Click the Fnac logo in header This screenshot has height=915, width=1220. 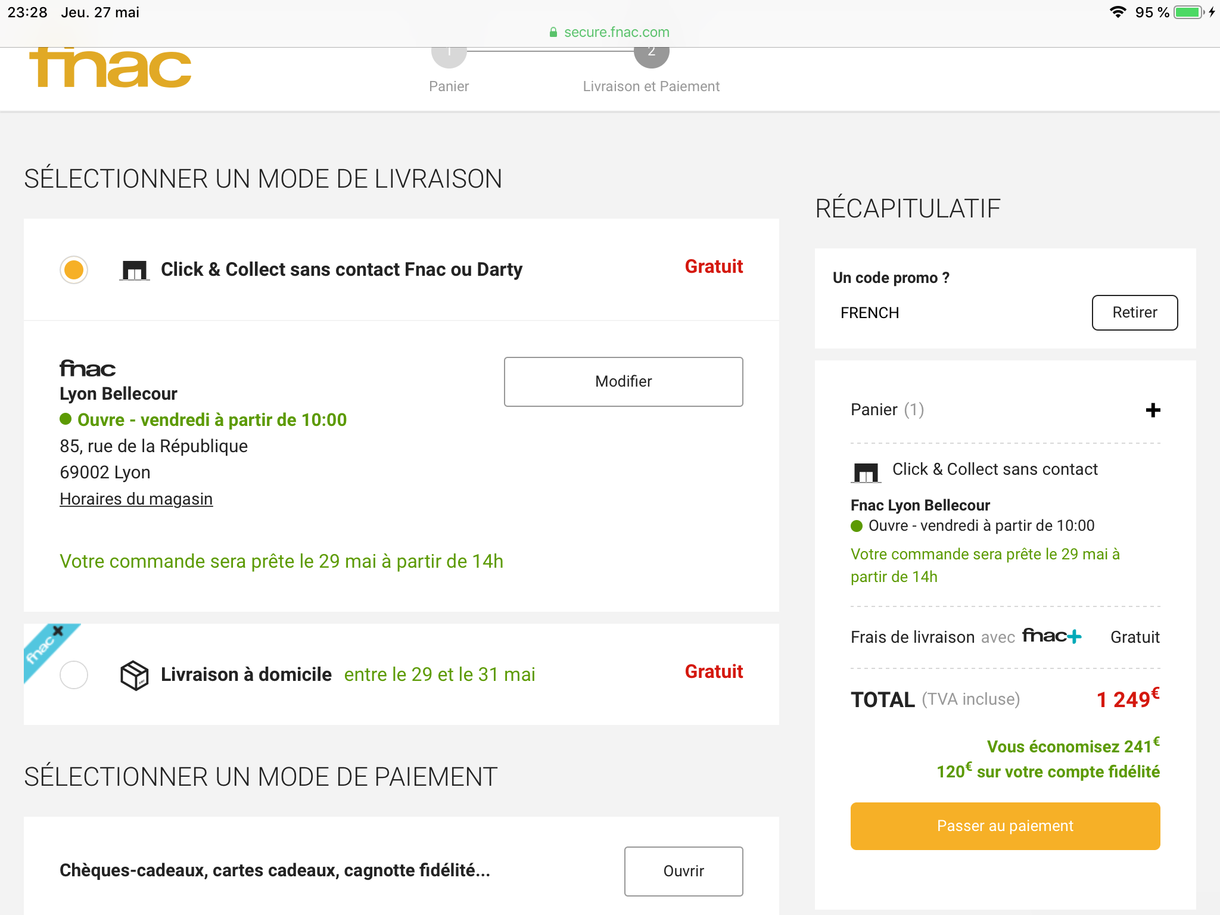(x=110, y=69)
